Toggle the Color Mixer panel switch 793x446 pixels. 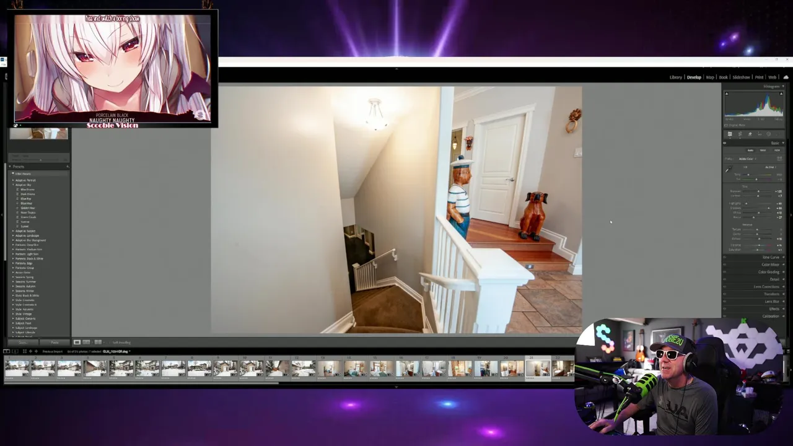(x=725, y=265)
